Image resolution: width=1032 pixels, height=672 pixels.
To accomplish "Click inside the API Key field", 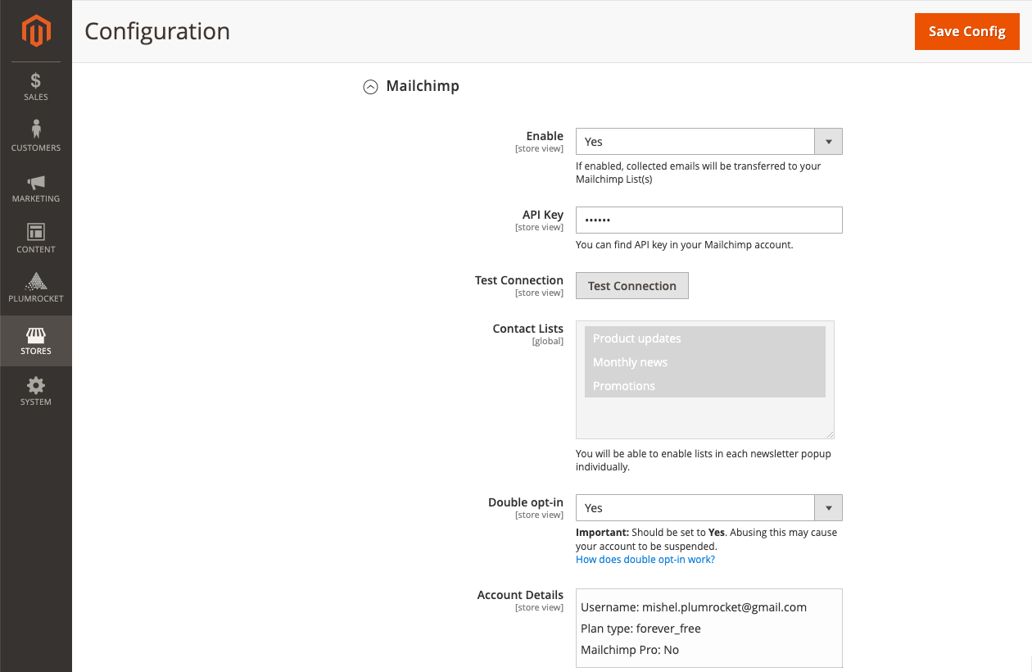I will [x=708, y=220].
